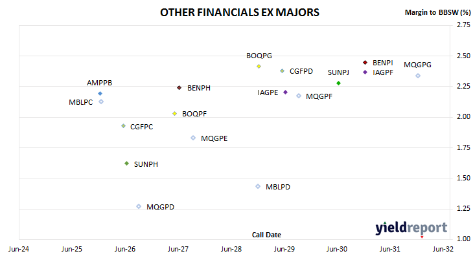The width and height of the screenshot is (473, 258).
Task: Select the BENPH dark red diamond marker
Action: [x=179, y=87]
